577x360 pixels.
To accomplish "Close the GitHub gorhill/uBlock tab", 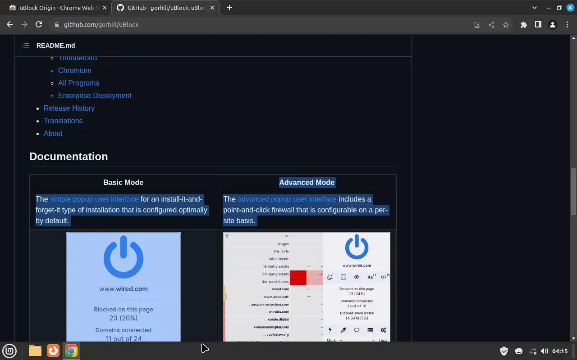I will point(212,8).
